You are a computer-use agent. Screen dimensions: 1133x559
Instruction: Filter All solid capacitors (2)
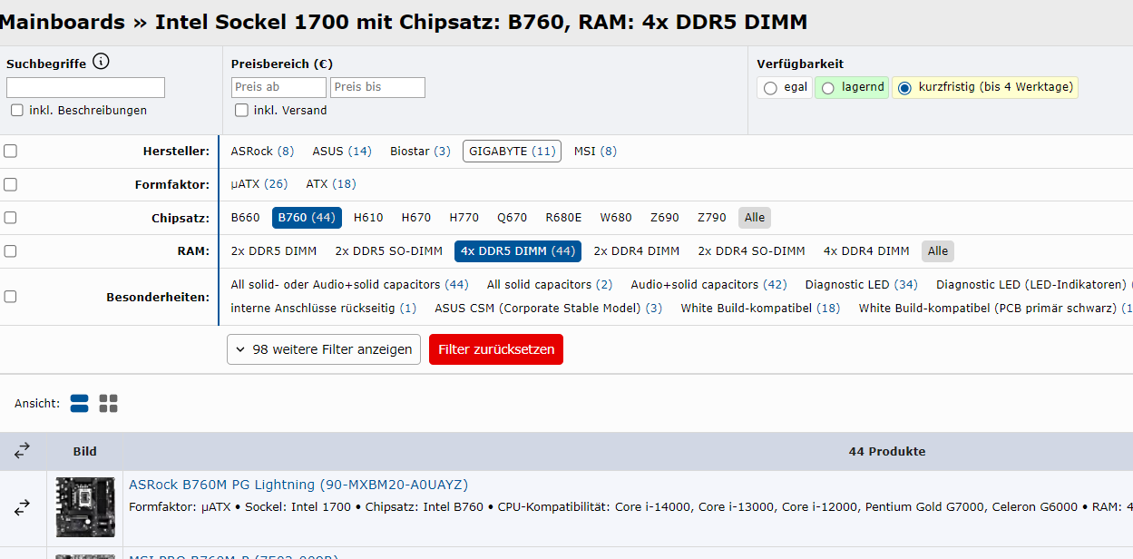[550, 285]
